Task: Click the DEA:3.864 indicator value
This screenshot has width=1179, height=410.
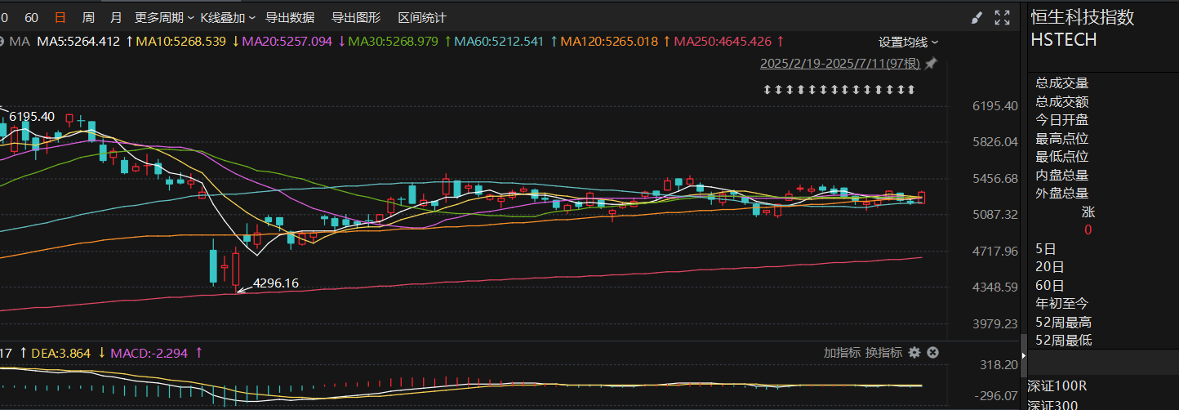Action: coord(61,353)
